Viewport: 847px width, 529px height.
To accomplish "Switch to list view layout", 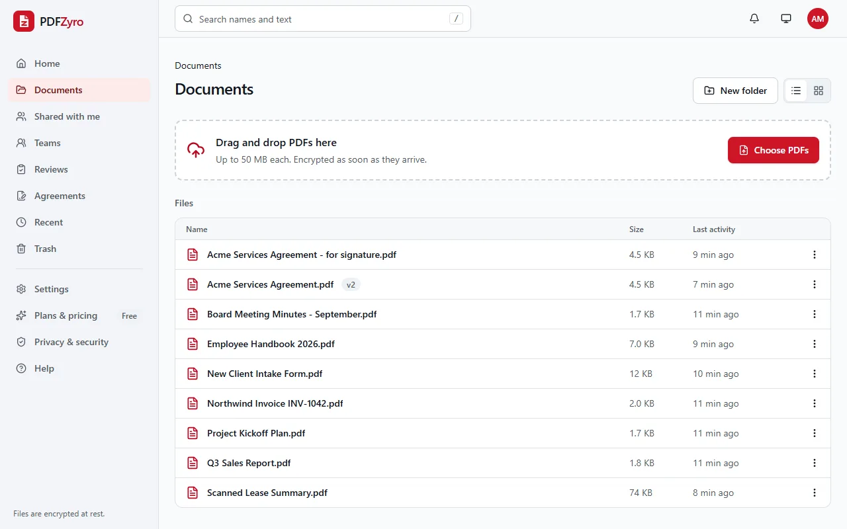I will pyautogui.click(x=796, y=91).
